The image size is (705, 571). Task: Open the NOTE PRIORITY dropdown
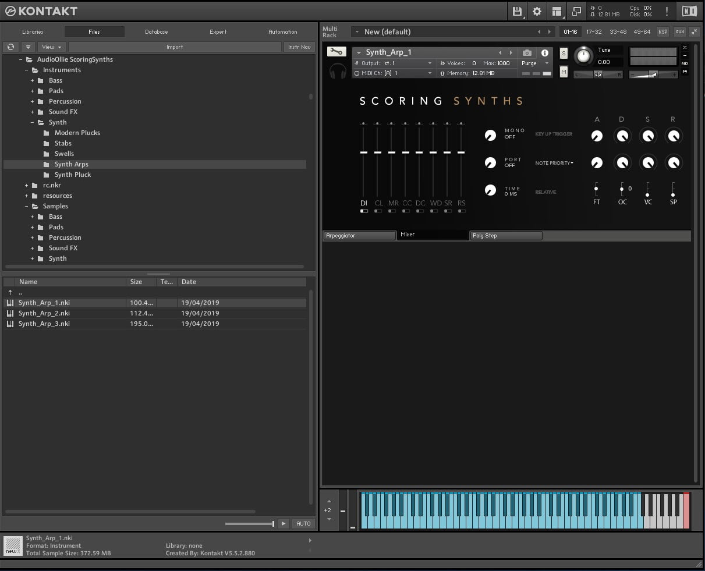pyautogui.click(x=554, y=163)
